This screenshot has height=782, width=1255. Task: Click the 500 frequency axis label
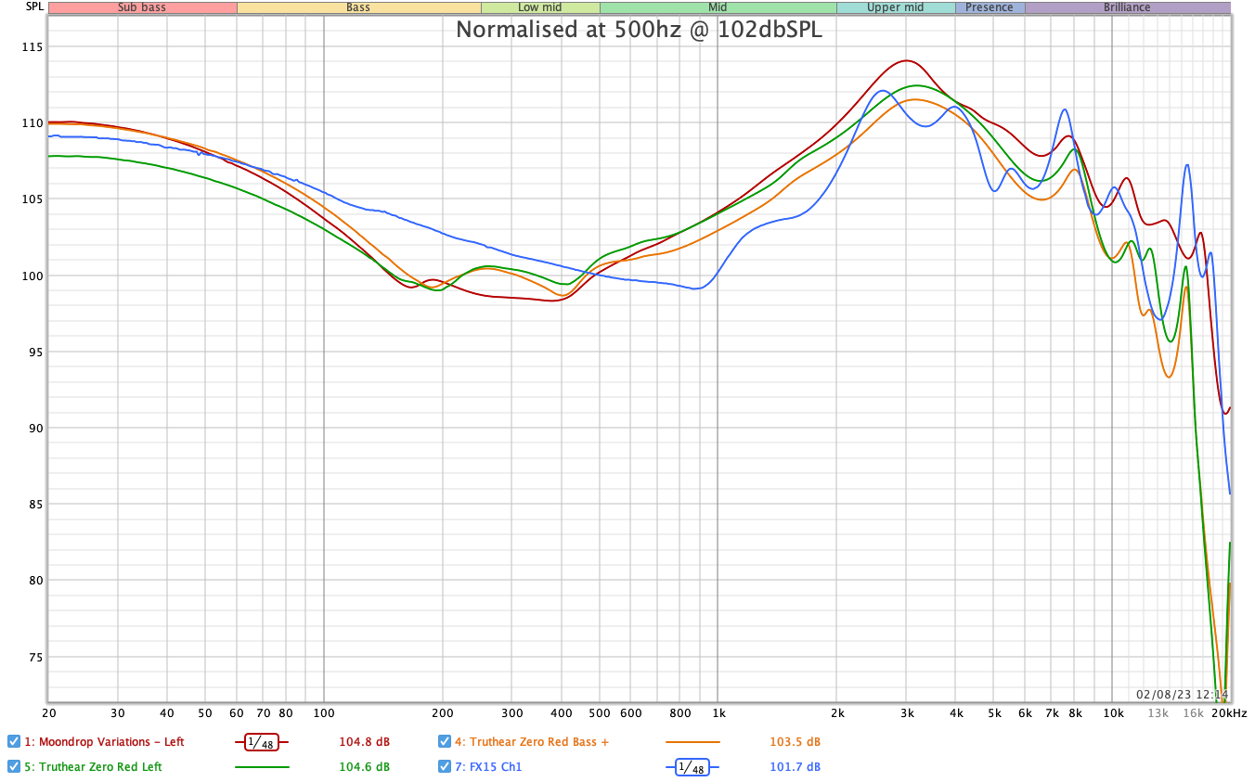point(600,713)
